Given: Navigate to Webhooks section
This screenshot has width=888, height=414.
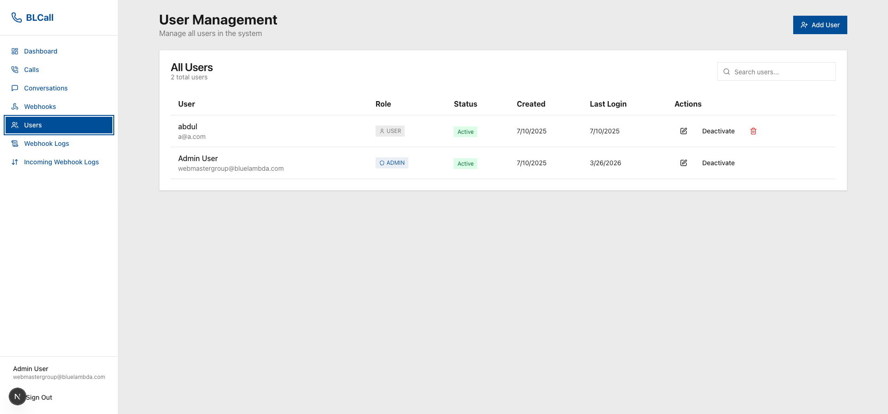Looking at the screenshot, I should tap(40, 107).
